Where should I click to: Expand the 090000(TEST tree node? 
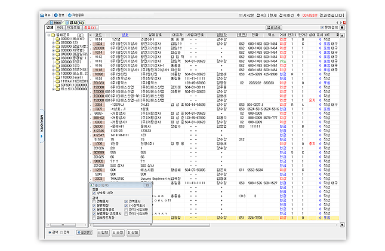click(53, 69)
